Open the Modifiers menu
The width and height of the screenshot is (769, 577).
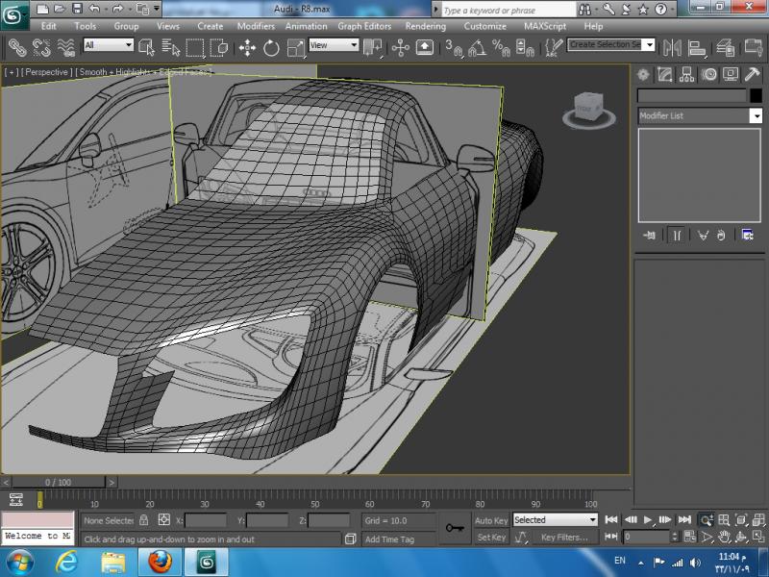[256, 26]
